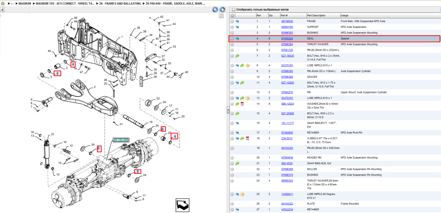Click blue arrow icon in 87404805 row

237,133
